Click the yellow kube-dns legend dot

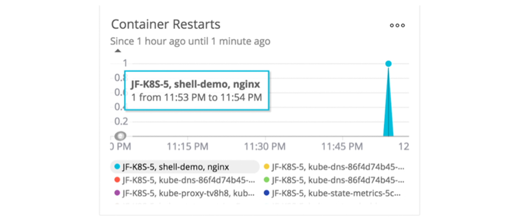coord(266,167)
